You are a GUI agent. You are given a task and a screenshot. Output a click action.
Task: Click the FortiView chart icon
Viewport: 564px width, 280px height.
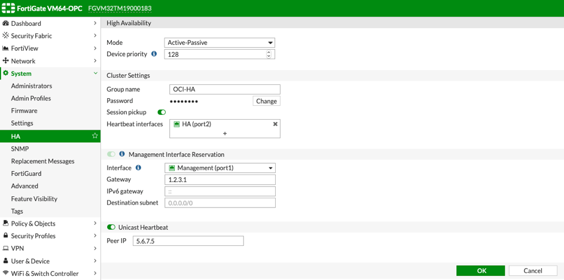6,48
